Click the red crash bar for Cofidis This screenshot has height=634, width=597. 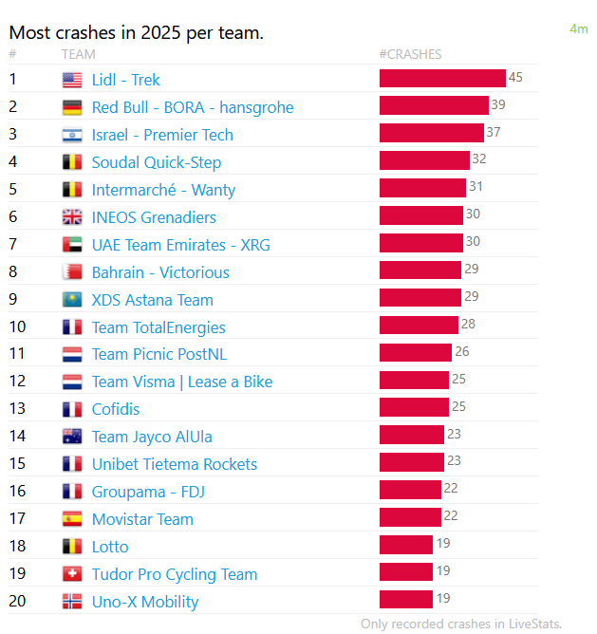click(414, 408)
